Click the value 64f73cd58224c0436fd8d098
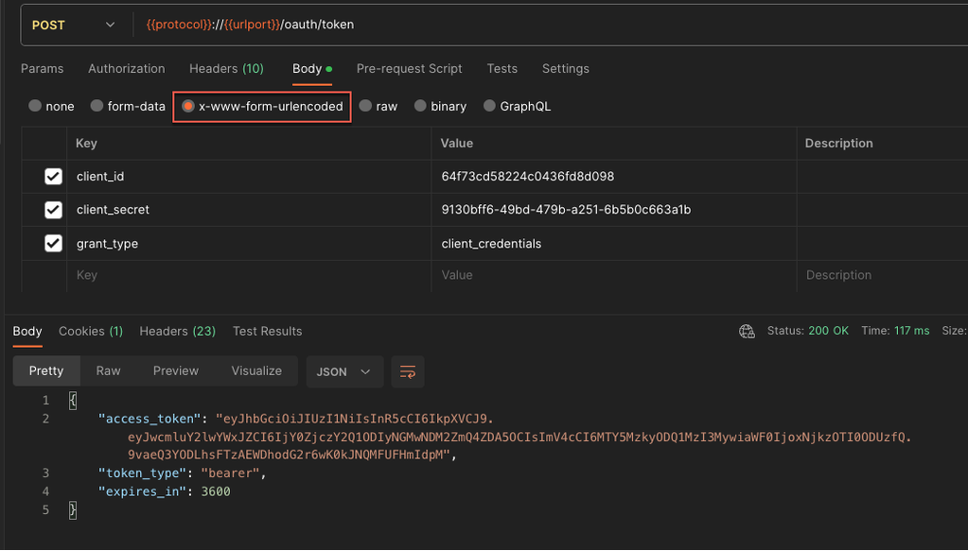 528,176
